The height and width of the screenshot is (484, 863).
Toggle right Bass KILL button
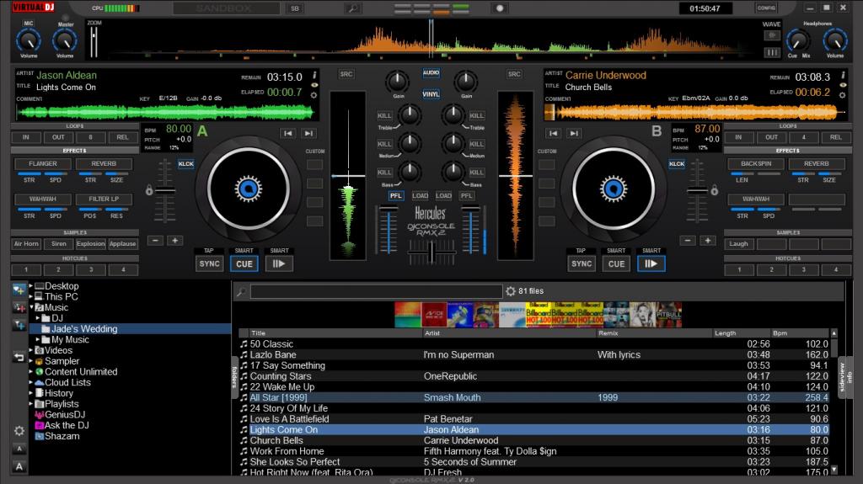[477, 173]
